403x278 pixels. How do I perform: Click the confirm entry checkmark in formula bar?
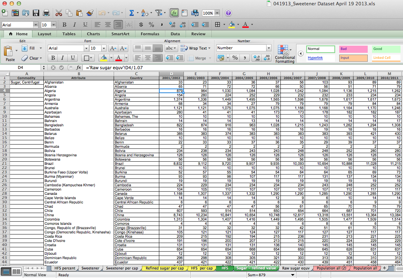61,67
